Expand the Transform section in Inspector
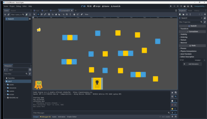Screen dimensions: 207x119 pyautogui.click(x=192, y=29)
